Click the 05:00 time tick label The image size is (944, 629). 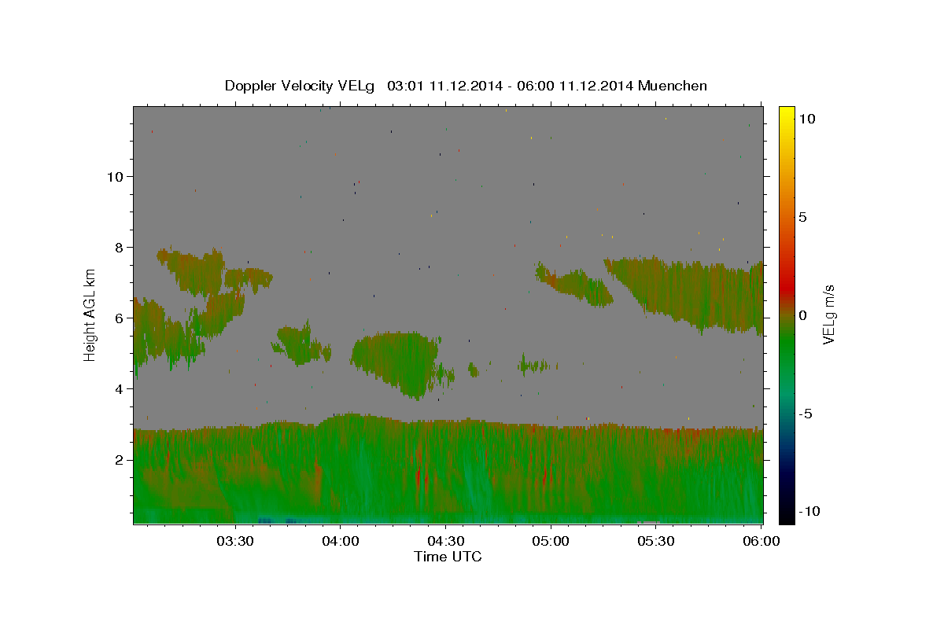point(550,541)
